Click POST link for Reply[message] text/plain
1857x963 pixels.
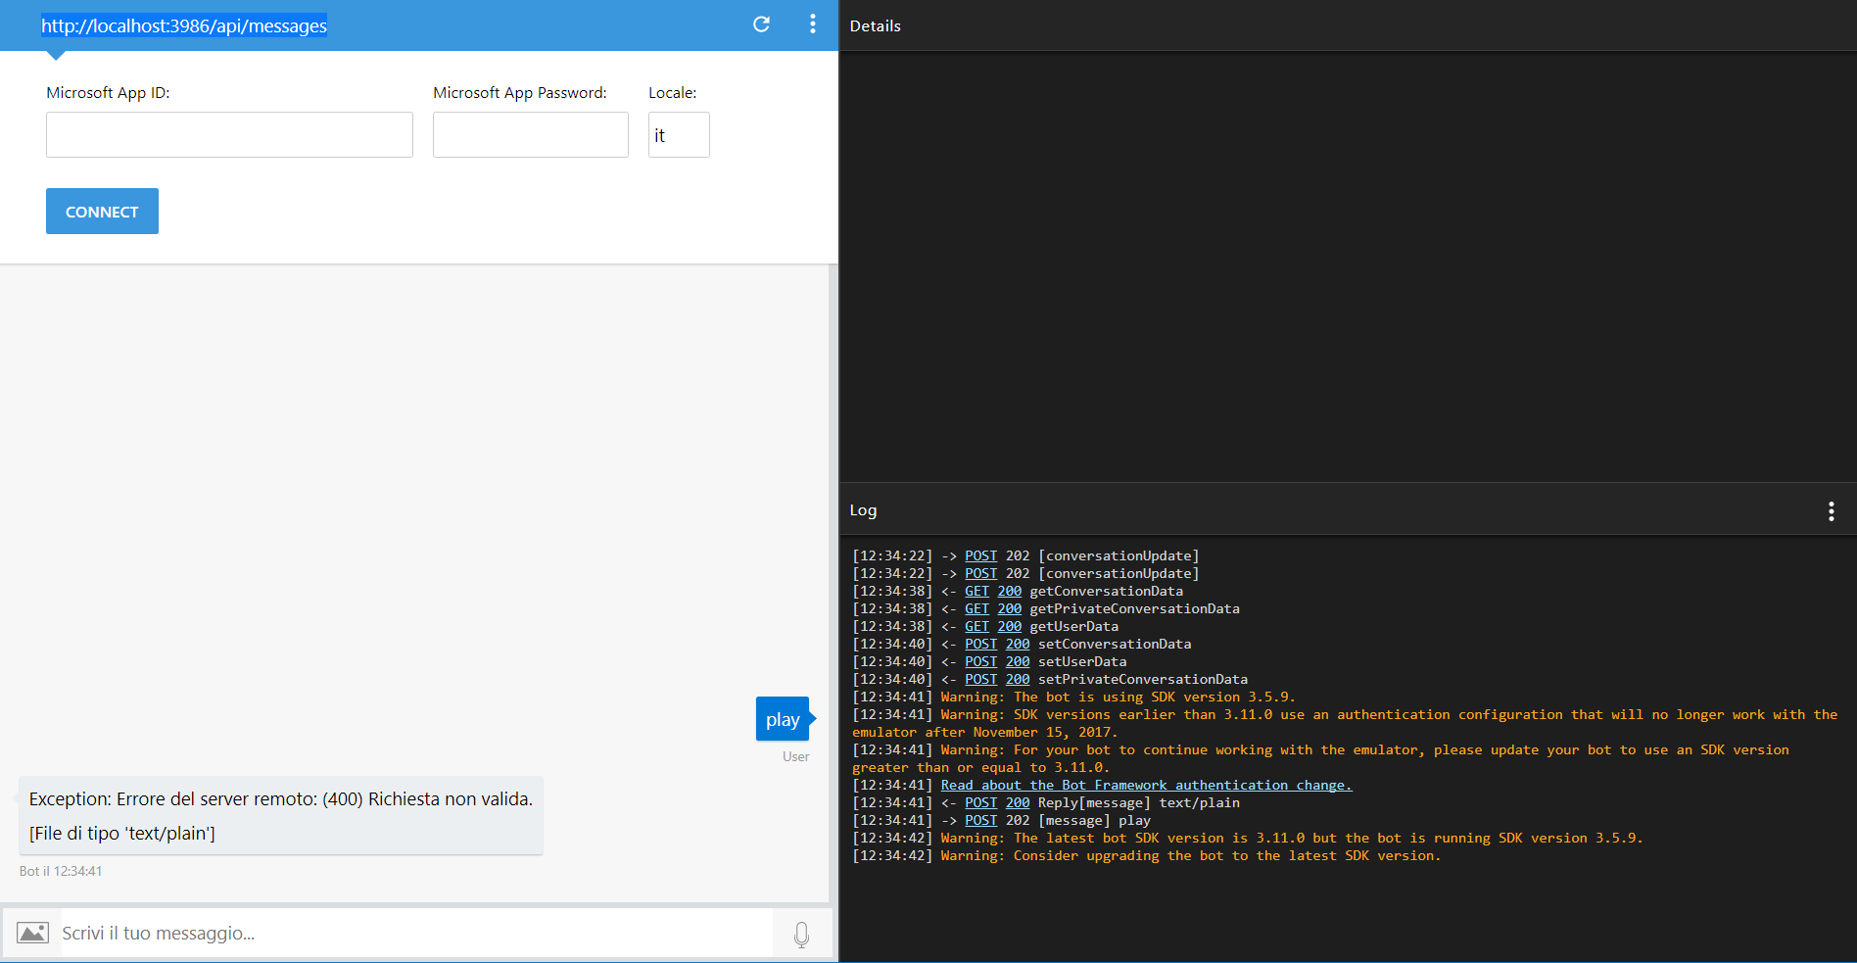pyautogui.click(x=980, y=802)
